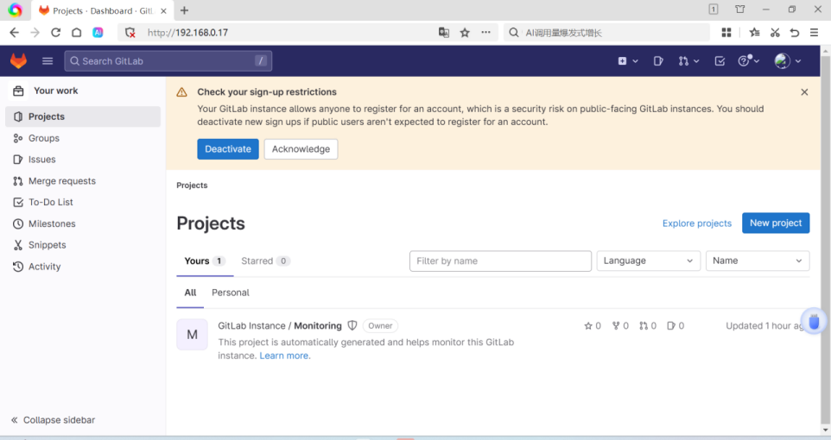Click the browser Home icon
This screenshot has height=440, width=831.
click(x=77, y=33)
